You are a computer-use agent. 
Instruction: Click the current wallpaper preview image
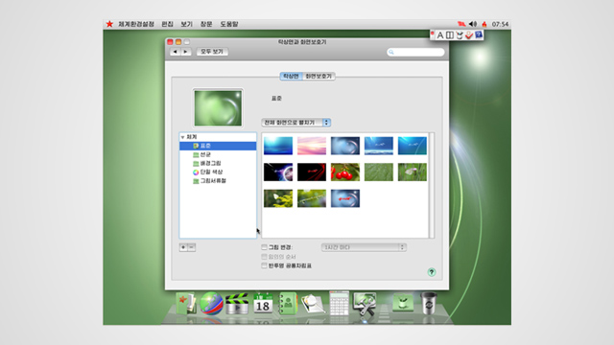218,108
